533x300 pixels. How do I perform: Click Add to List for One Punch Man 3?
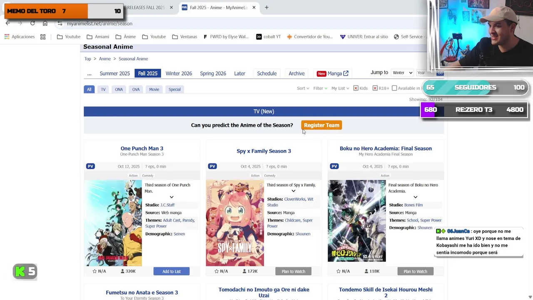(x=171, y=271)
